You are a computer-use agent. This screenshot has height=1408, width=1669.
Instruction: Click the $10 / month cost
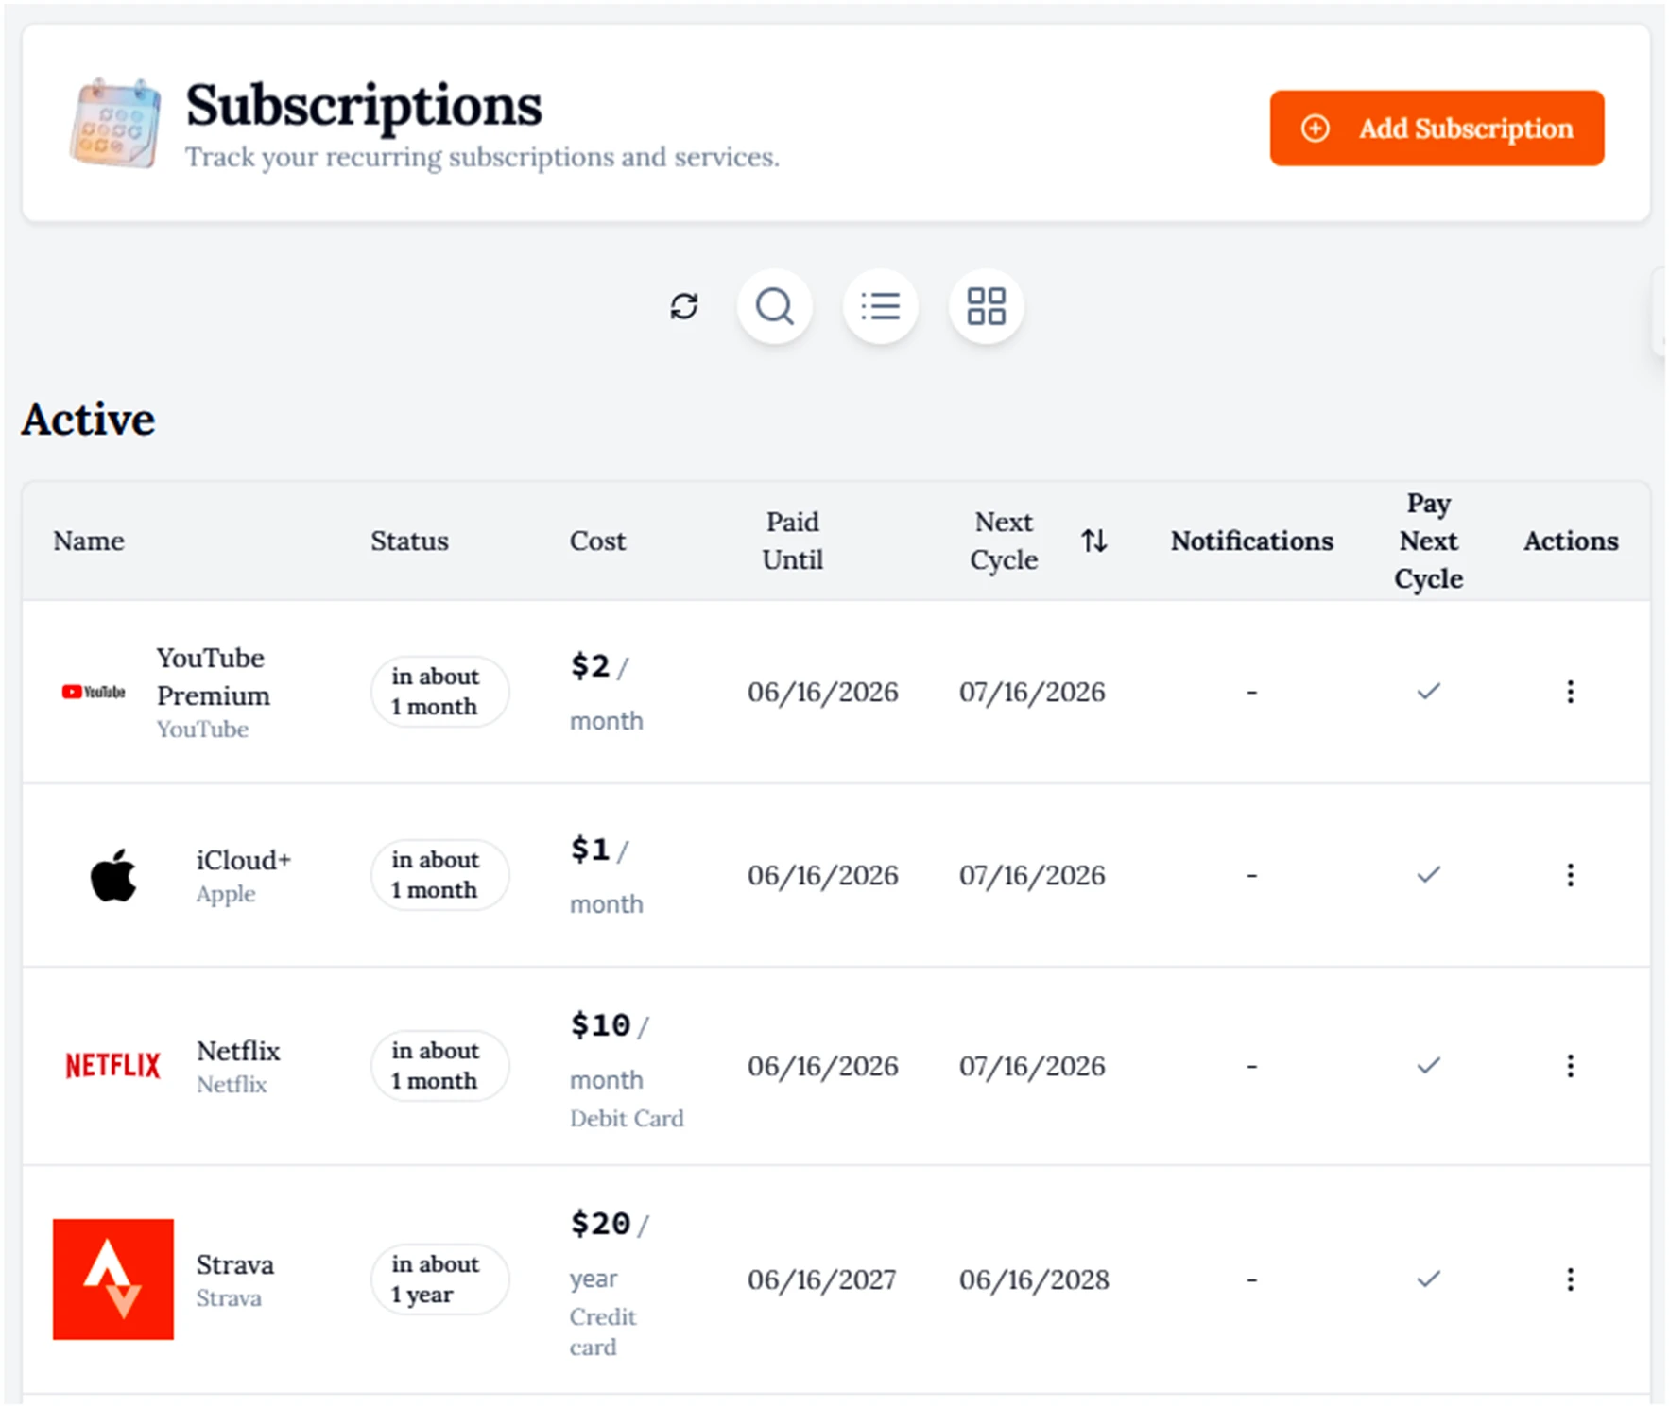click(610, 1051)
